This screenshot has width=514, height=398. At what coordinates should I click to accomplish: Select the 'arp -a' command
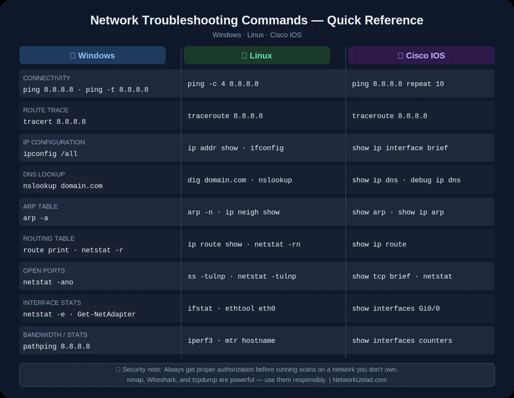click(x=36, y=218)
